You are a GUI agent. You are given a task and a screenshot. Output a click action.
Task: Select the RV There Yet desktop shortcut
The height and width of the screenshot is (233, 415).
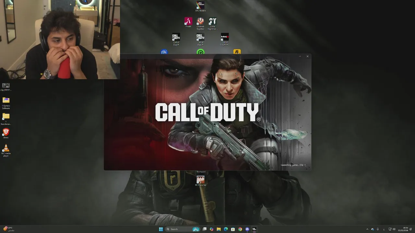coord(200,181)
